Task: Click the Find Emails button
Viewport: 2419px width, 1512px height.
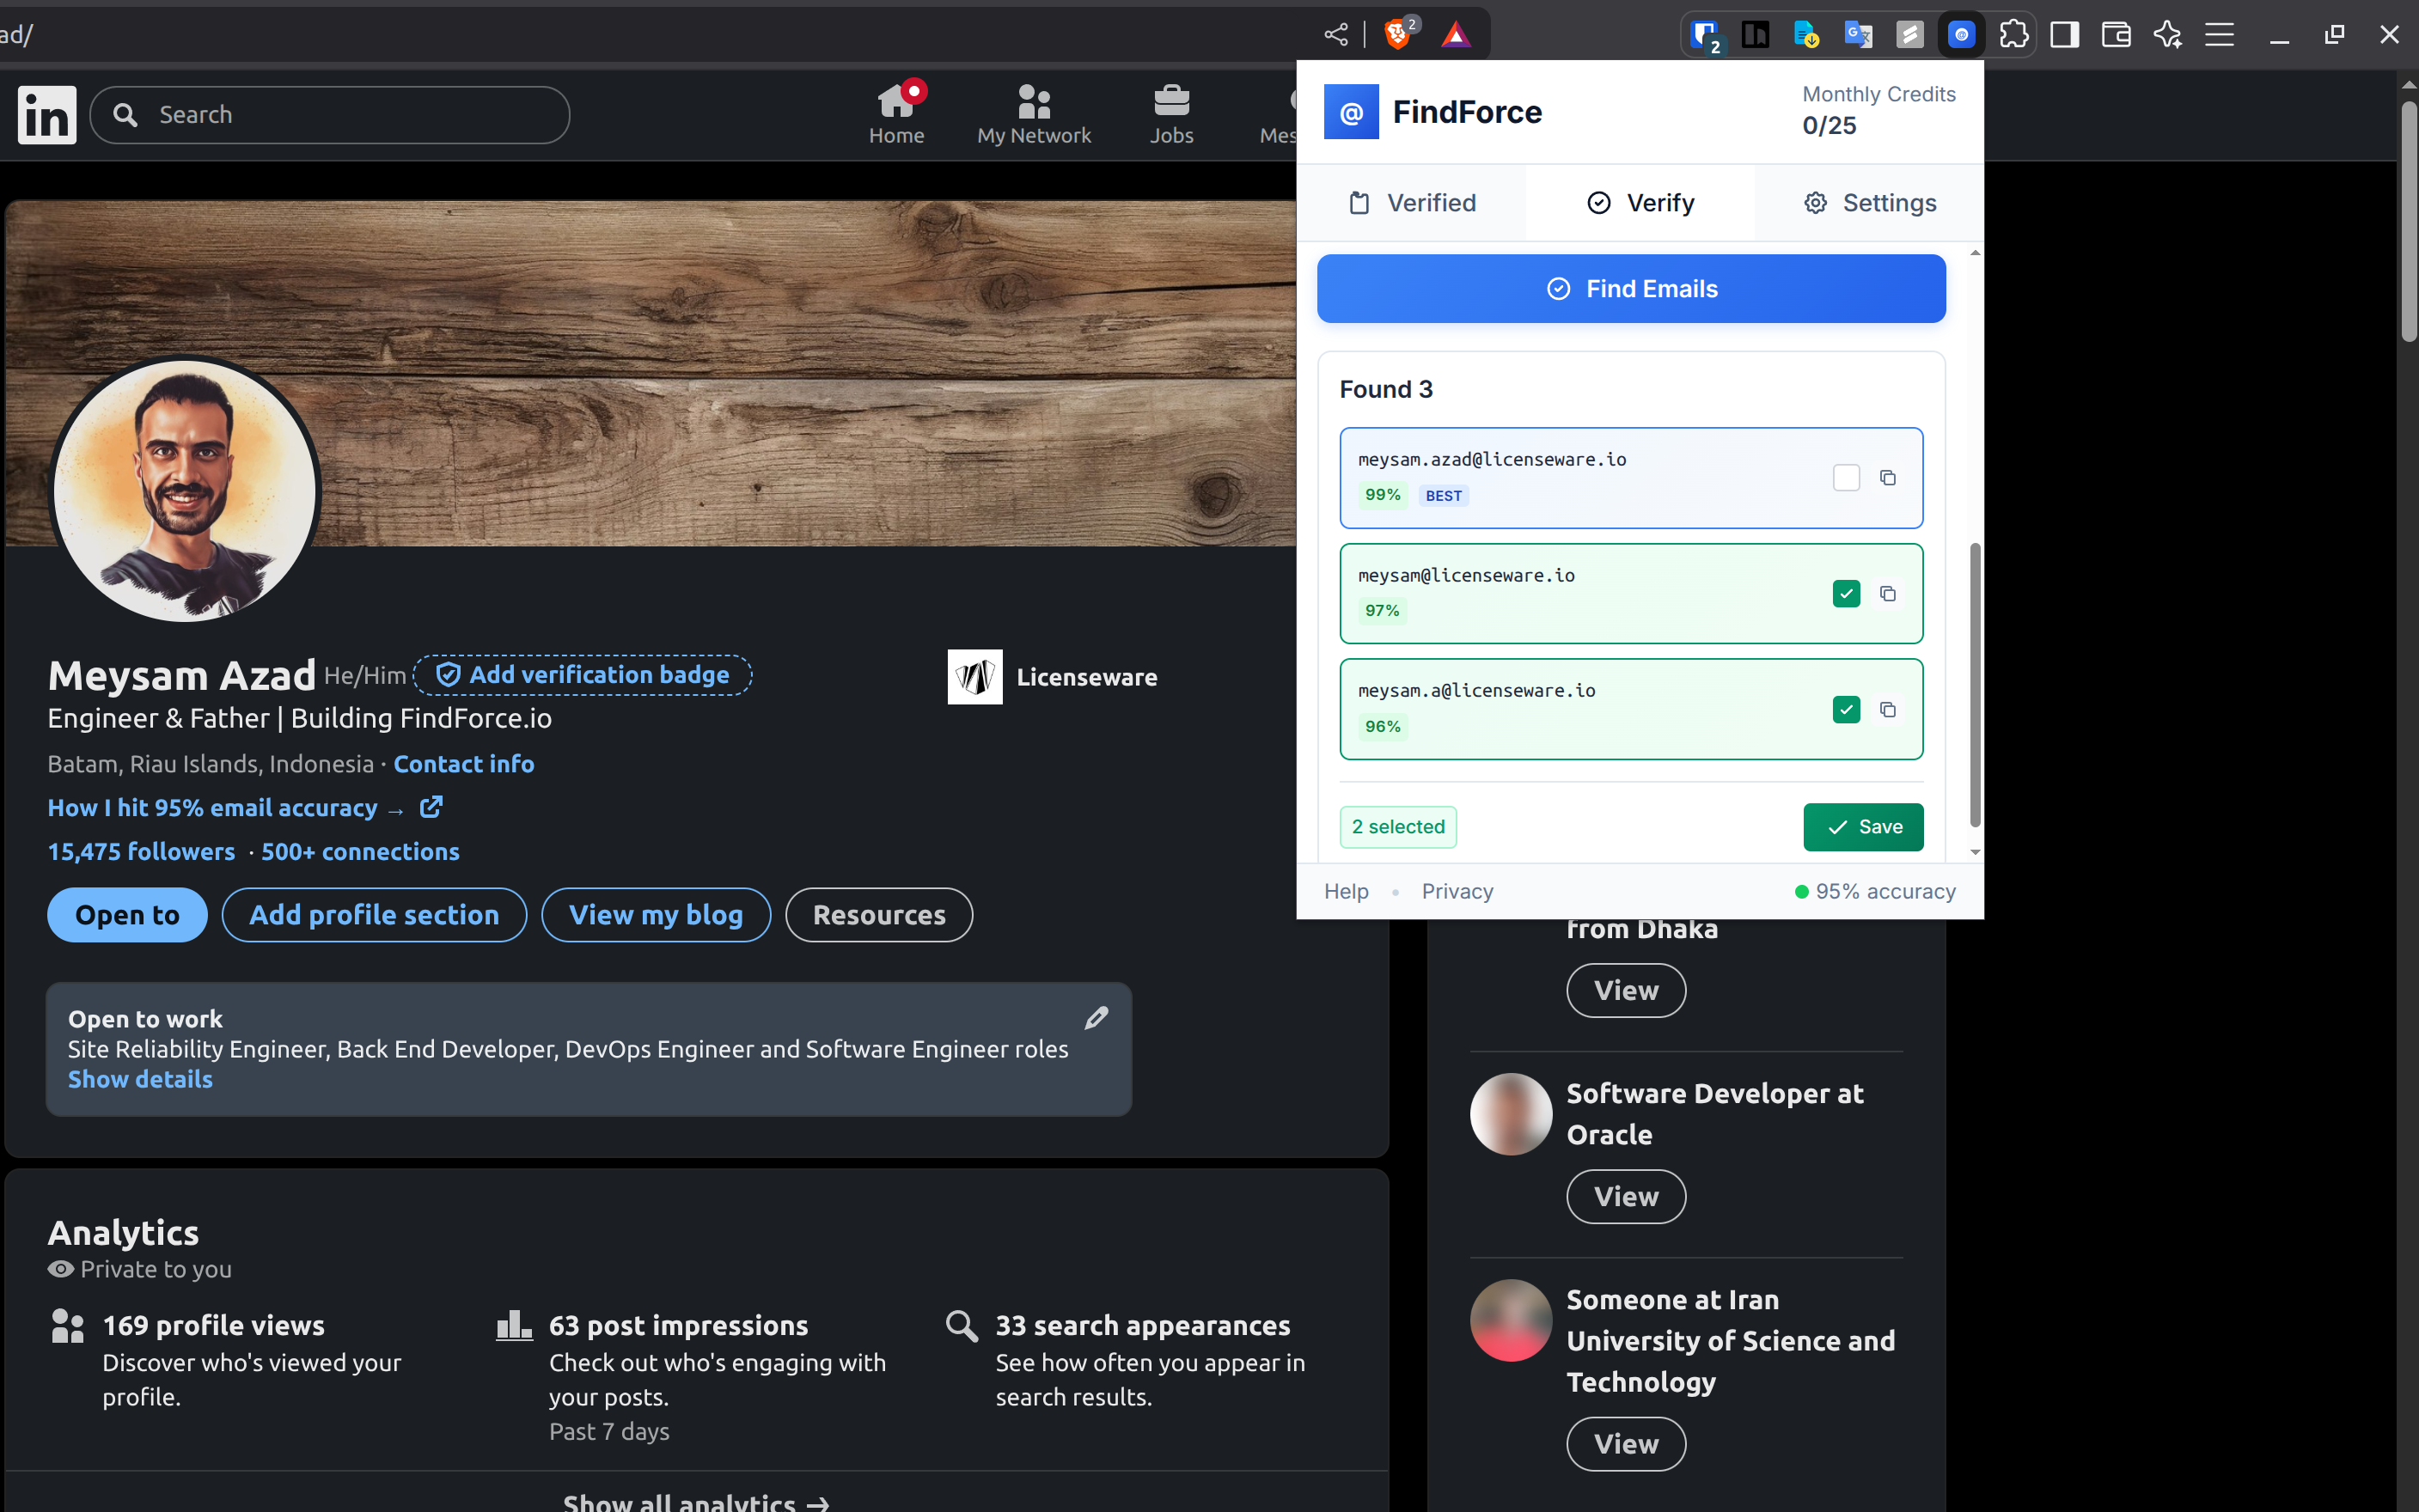Action: point(1631,289)
